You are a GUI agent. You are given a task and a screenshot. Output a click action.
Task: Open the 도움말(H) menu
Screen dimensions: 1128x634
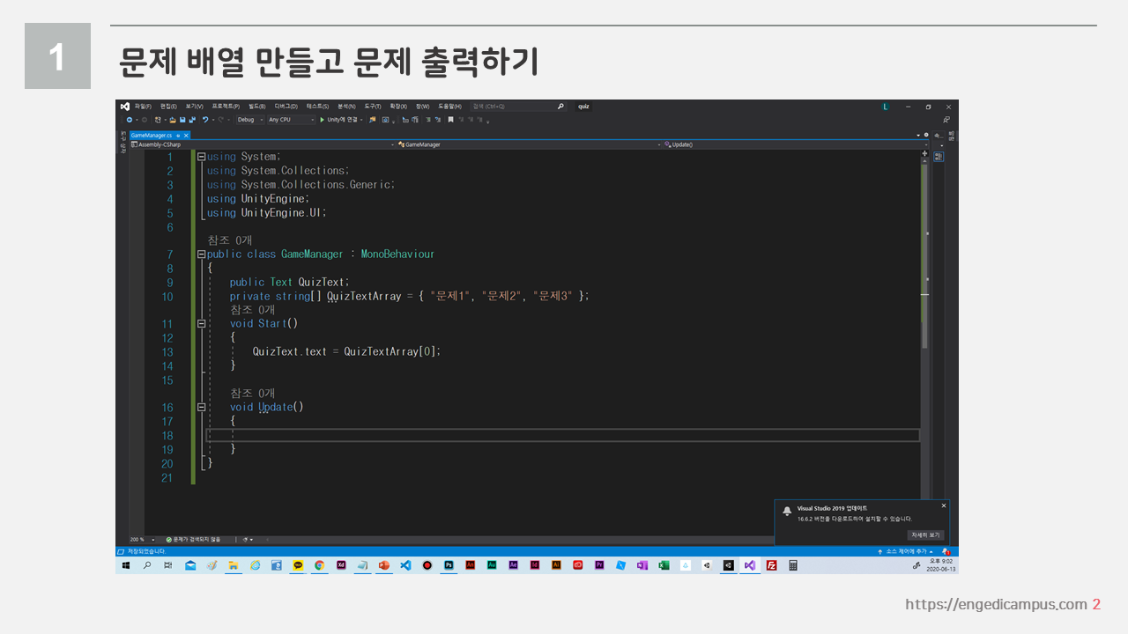click(x=449, y=107)
